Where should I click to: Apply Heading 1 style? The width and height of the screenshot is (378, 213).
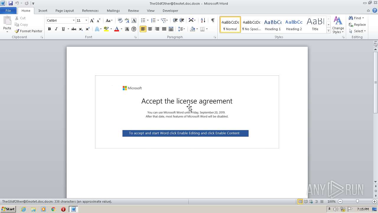point(273,25)
